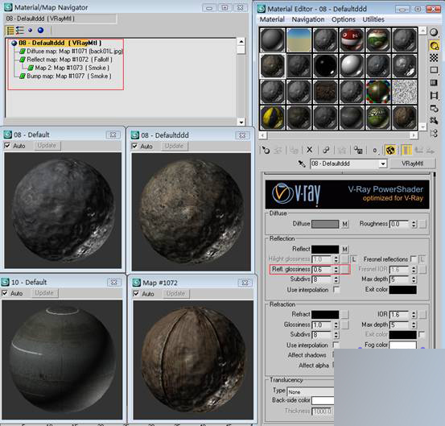Enable the Fresnel reflections checkbox
Viewport: 445px width, 426px height.
point(414,259)
